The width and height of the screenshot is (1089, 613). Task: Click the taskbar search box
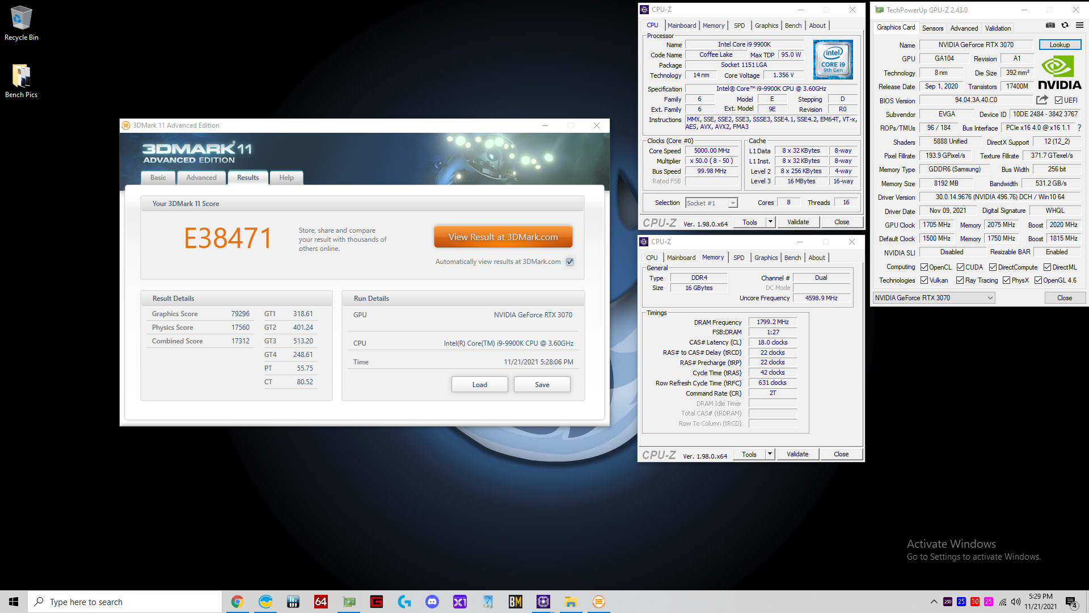125,602
